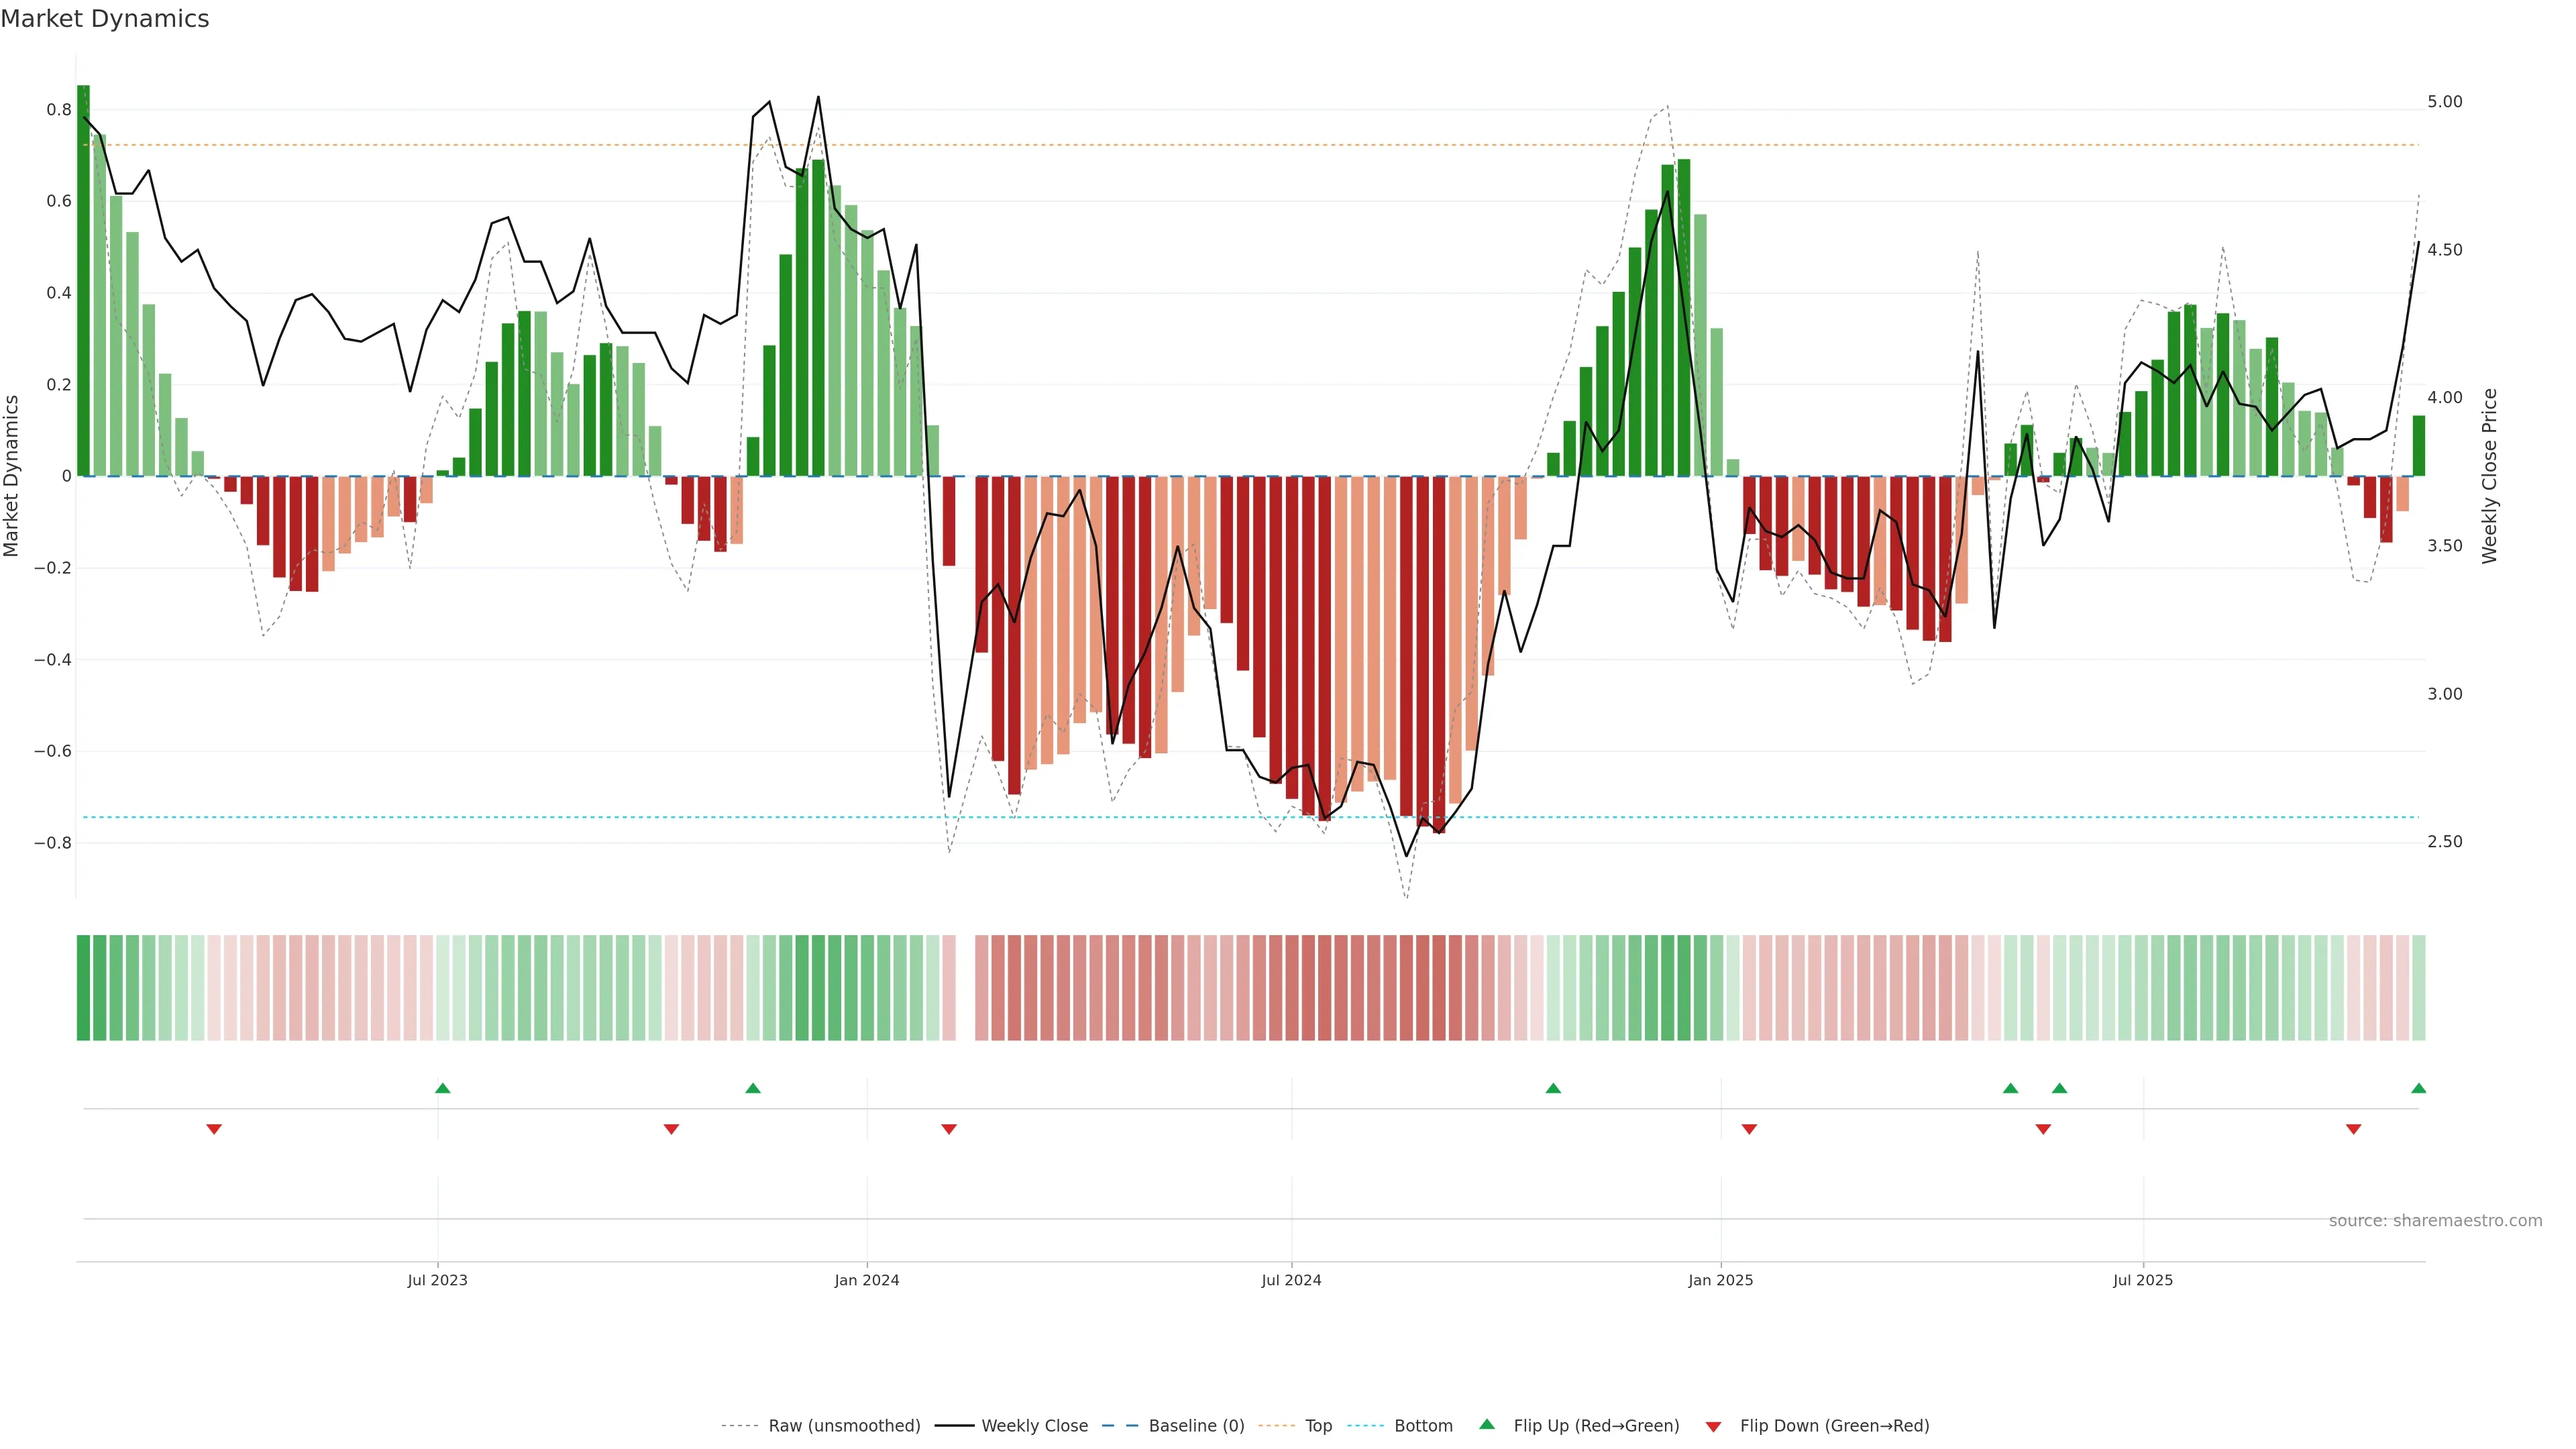Click the green Flip Up marker at Jul 2023

tap(443, 1088)
